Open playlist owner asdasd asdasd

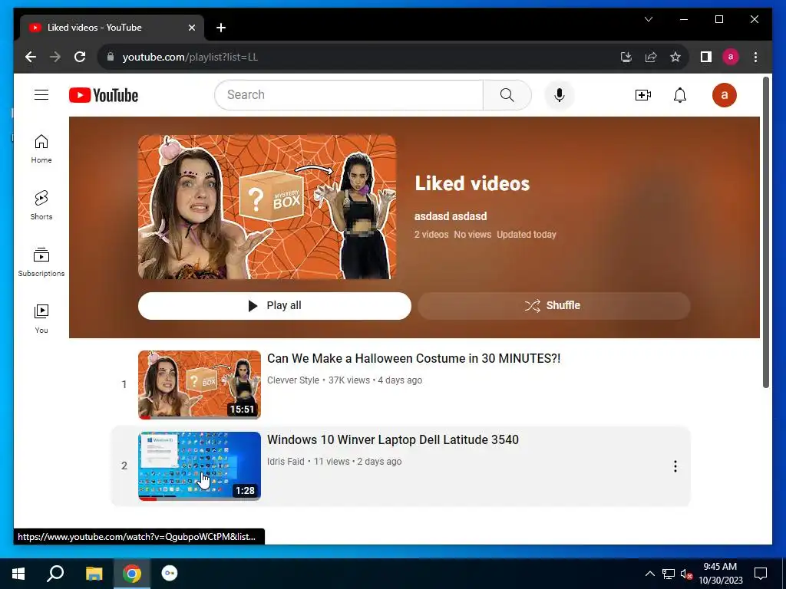(x=450, y=216)
